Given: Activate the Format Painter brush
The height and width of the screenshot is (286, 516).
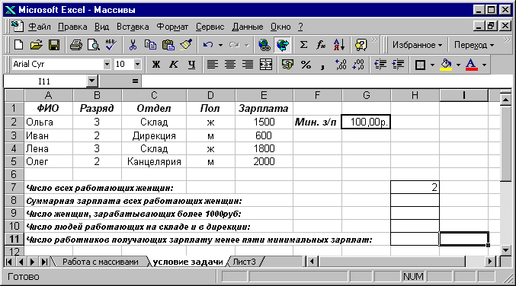Looking at the screenshot, I should tap(186, 45).
